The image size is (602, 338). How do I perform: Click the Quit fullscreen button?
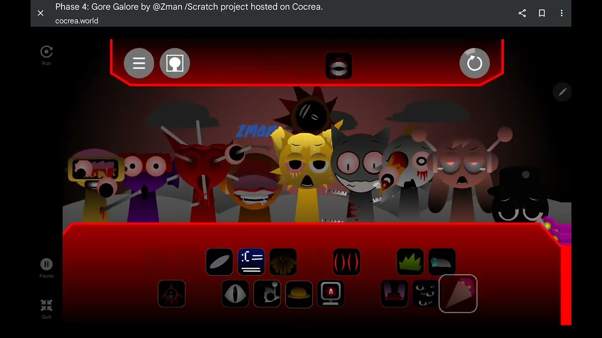(46, 309)
